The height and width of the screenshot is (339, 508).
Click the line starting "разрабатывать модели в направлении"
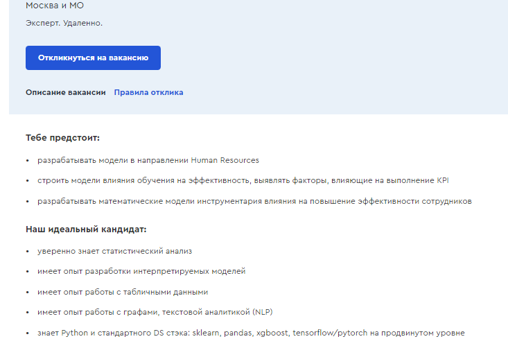[148, 160]
